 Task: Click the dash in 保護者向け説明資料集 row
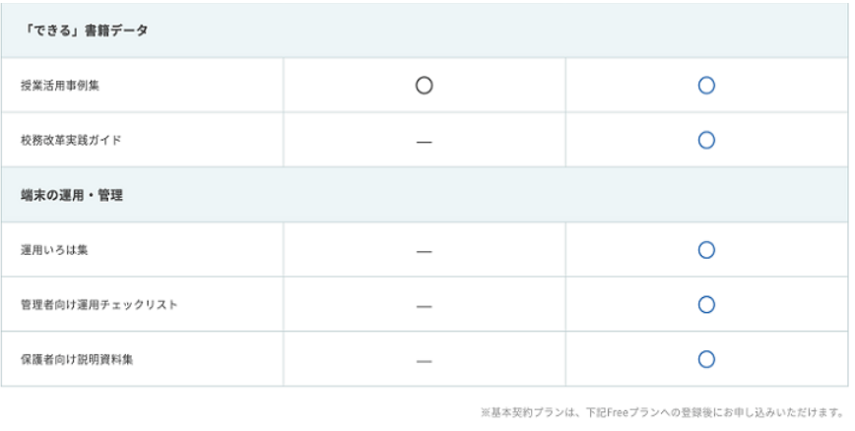click(425, 361)
